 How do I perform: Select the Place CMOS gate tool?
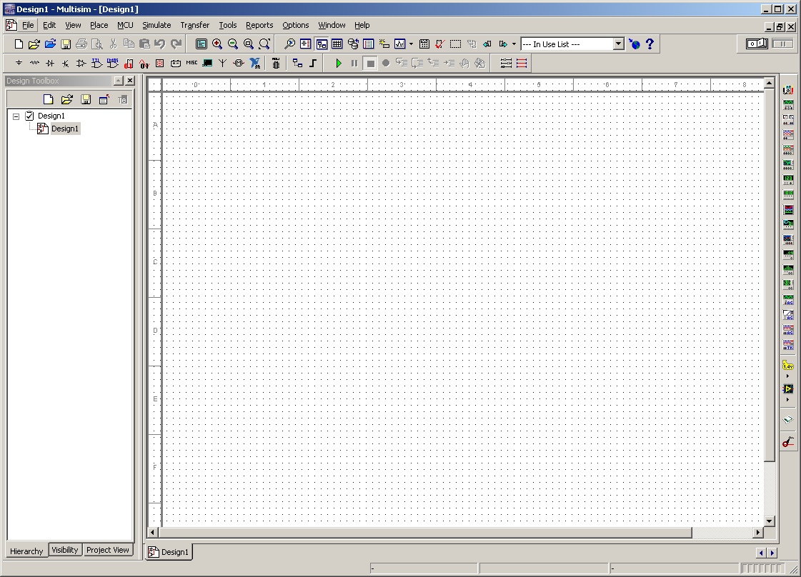tap(112, 64)
